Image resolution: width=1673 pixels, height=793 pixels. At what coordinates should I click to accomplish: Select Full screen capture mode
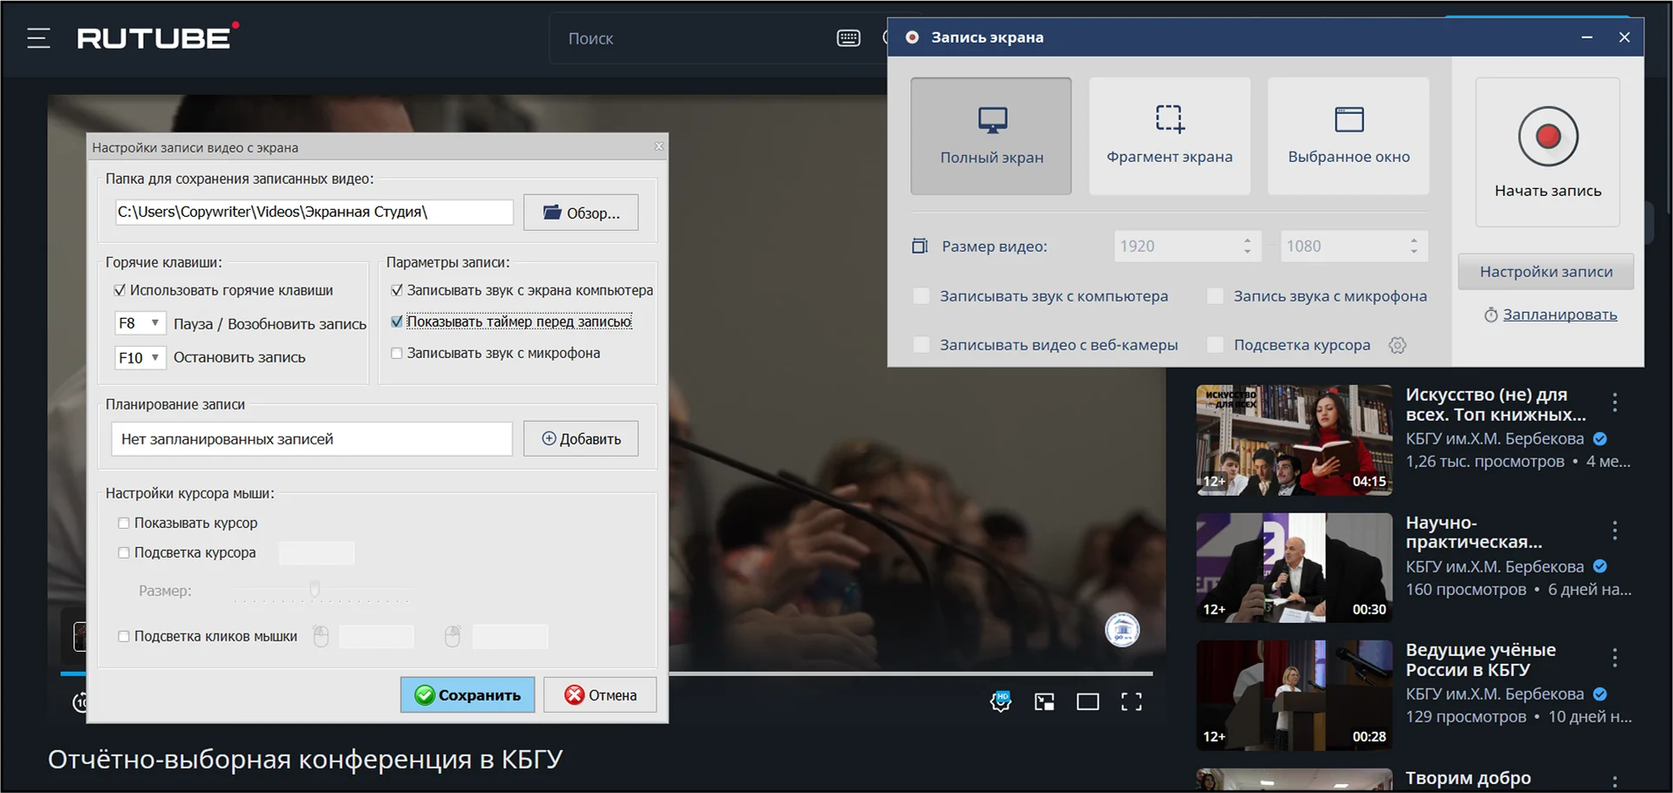pos(991,136)
